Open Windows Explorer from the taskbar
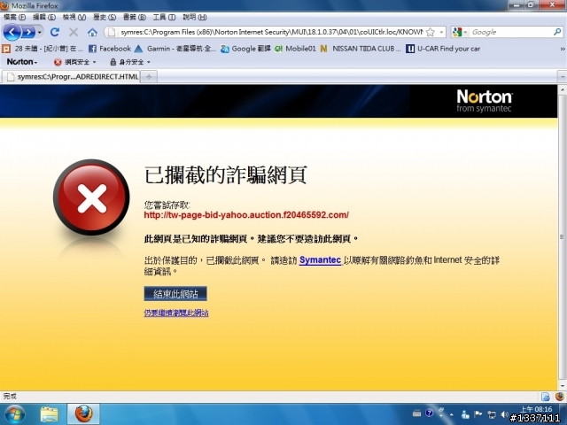The height and width of the screenshot is (425, 567). (x=49, y=414)
